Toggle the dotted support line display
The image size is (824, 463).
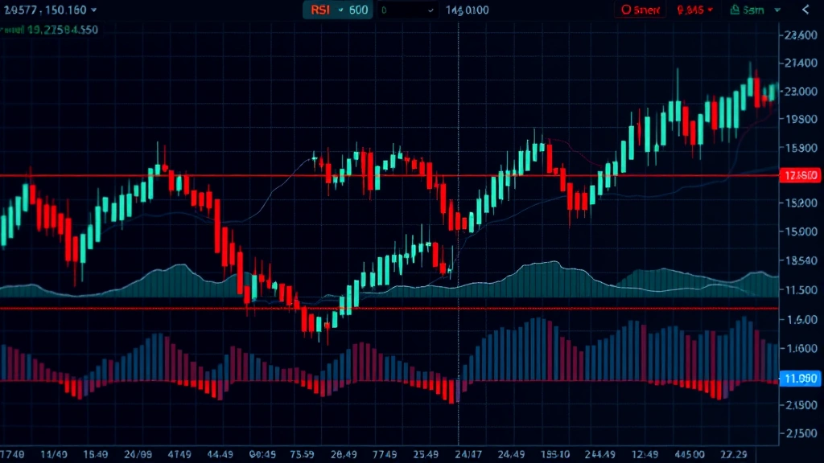click(x=402, y=308)
